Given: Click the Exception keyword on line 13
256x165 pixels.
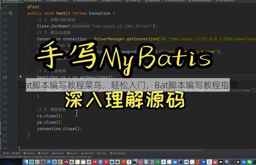Looking at the screenshot, I should coord(100,13).
